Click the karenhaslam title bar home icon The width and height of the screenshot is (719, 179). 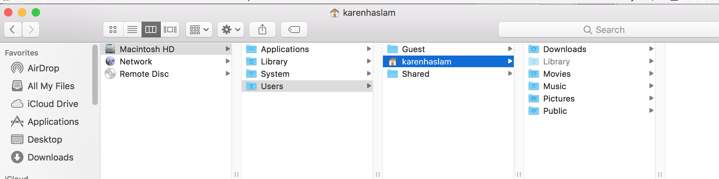click(334, 13)
